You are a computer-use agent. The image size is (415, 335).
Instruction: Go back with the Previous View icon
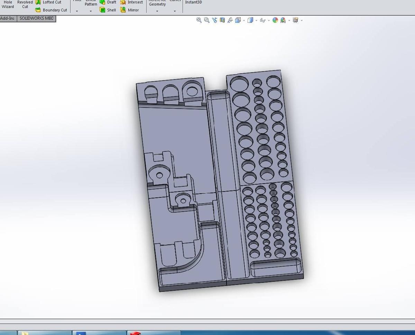coord(214,20)
